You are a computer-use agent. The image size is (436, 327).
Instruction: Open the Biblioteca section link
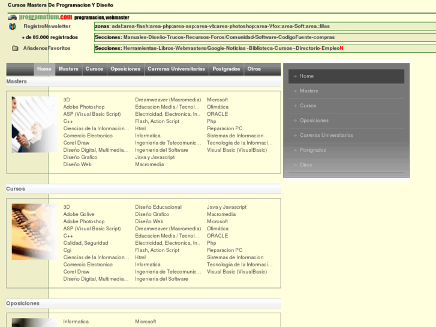click(x=260, y=48)
